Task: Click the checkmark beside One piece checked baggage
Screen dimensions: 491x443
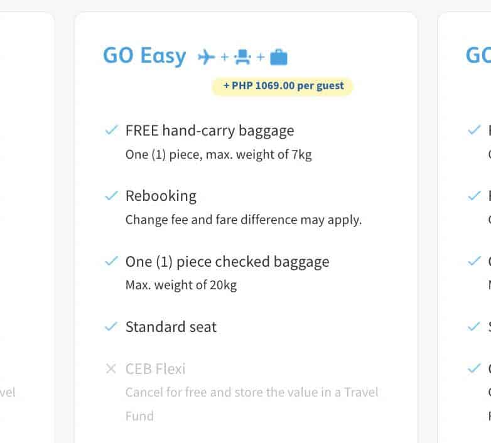Action: coord(111,261)
